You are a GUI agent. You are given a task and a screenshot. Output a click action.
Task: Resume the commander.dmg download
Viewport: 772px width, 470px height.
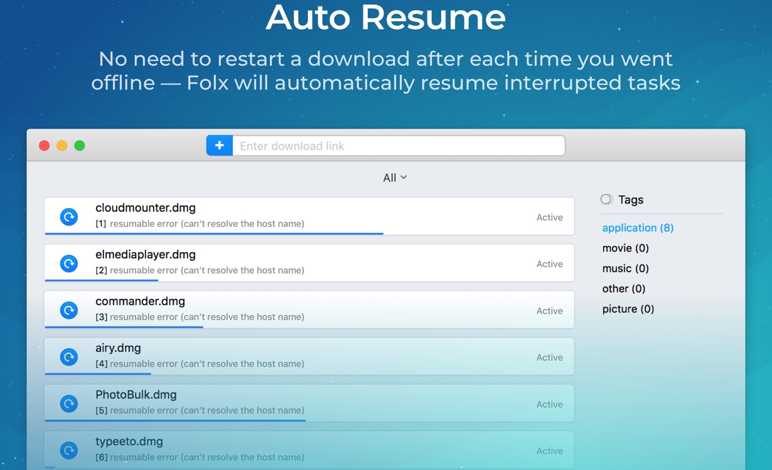(x=68, y=310)
